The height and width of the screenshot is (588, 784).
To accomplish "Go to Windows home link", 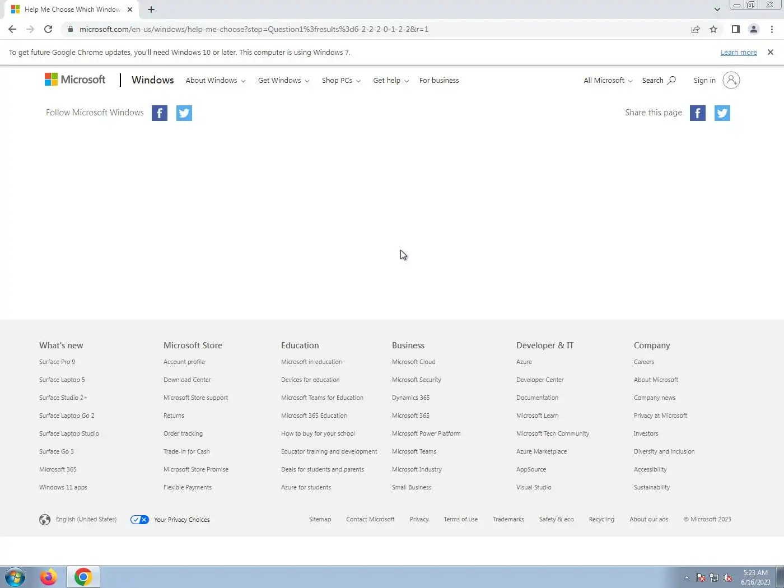I will (x=153, y=80).
